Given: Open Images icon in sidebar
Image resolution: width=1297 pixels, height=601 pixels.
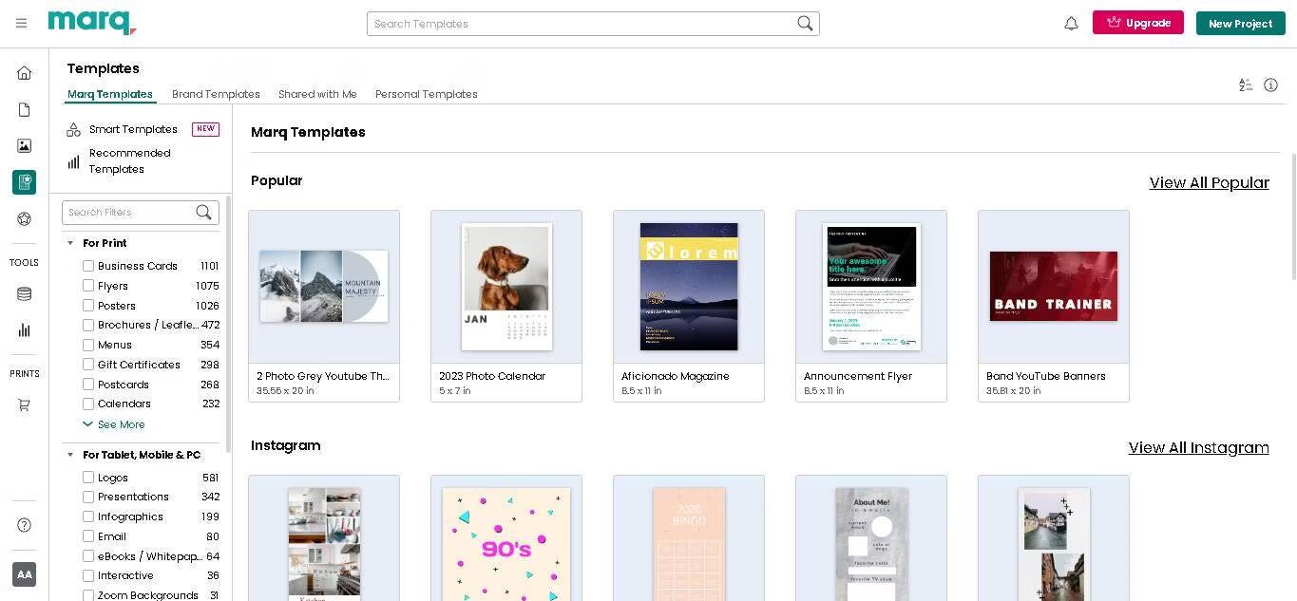Looking at the screenshot, I should pyautogui.click(x=25, y=145).
